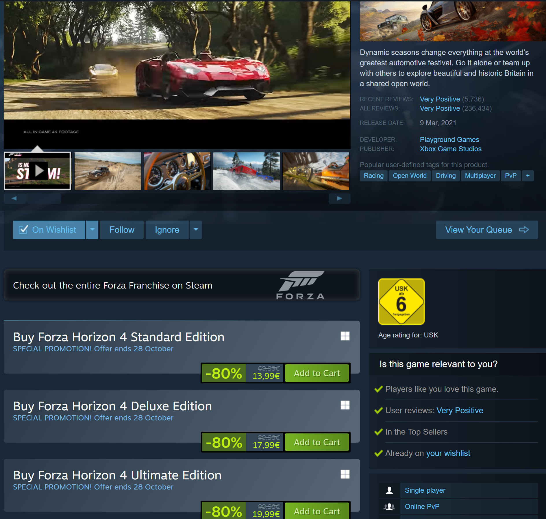
Task: Click the recent reviews Very Positive link
Action: coord(440,99)
